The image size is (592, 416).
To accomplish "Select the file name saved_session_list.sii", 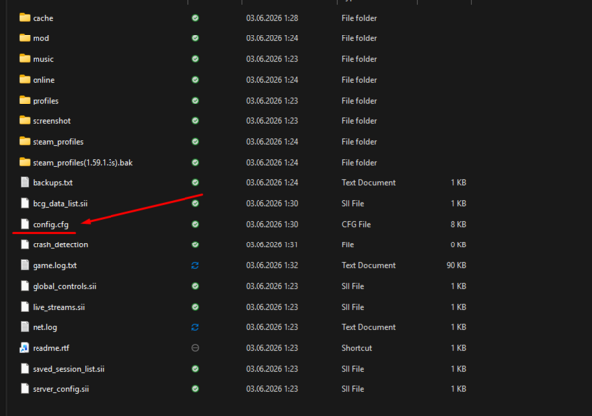I will [x=68, y=369].
